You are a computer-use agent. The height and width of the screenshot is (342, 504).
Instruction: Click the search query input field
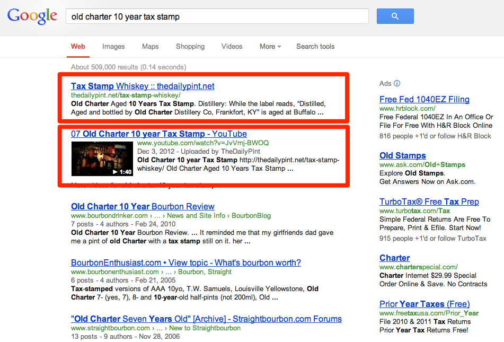pyautogui.click(x=217, y=16)
